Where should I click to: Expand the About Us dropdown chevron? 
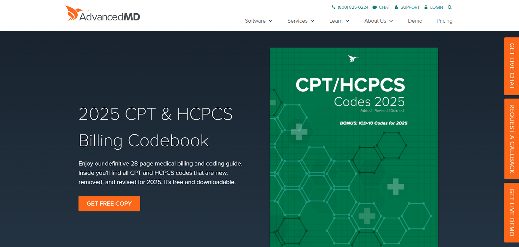click(x=391, y=21)
